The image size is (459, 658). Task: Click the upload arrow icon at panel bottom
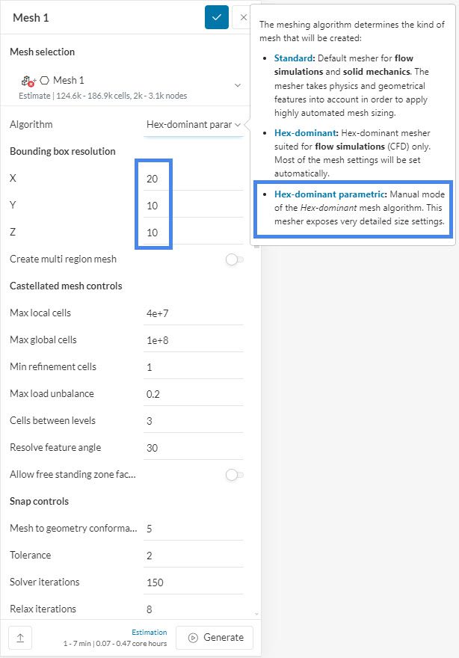[x=20, y=638]
